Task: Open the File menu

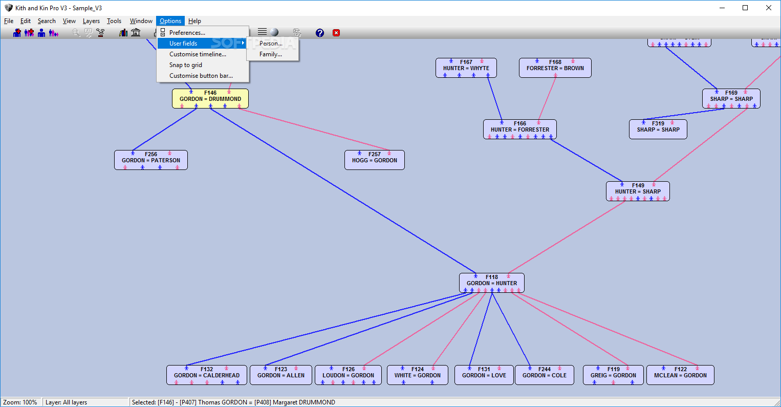Action: coord(9,21)
